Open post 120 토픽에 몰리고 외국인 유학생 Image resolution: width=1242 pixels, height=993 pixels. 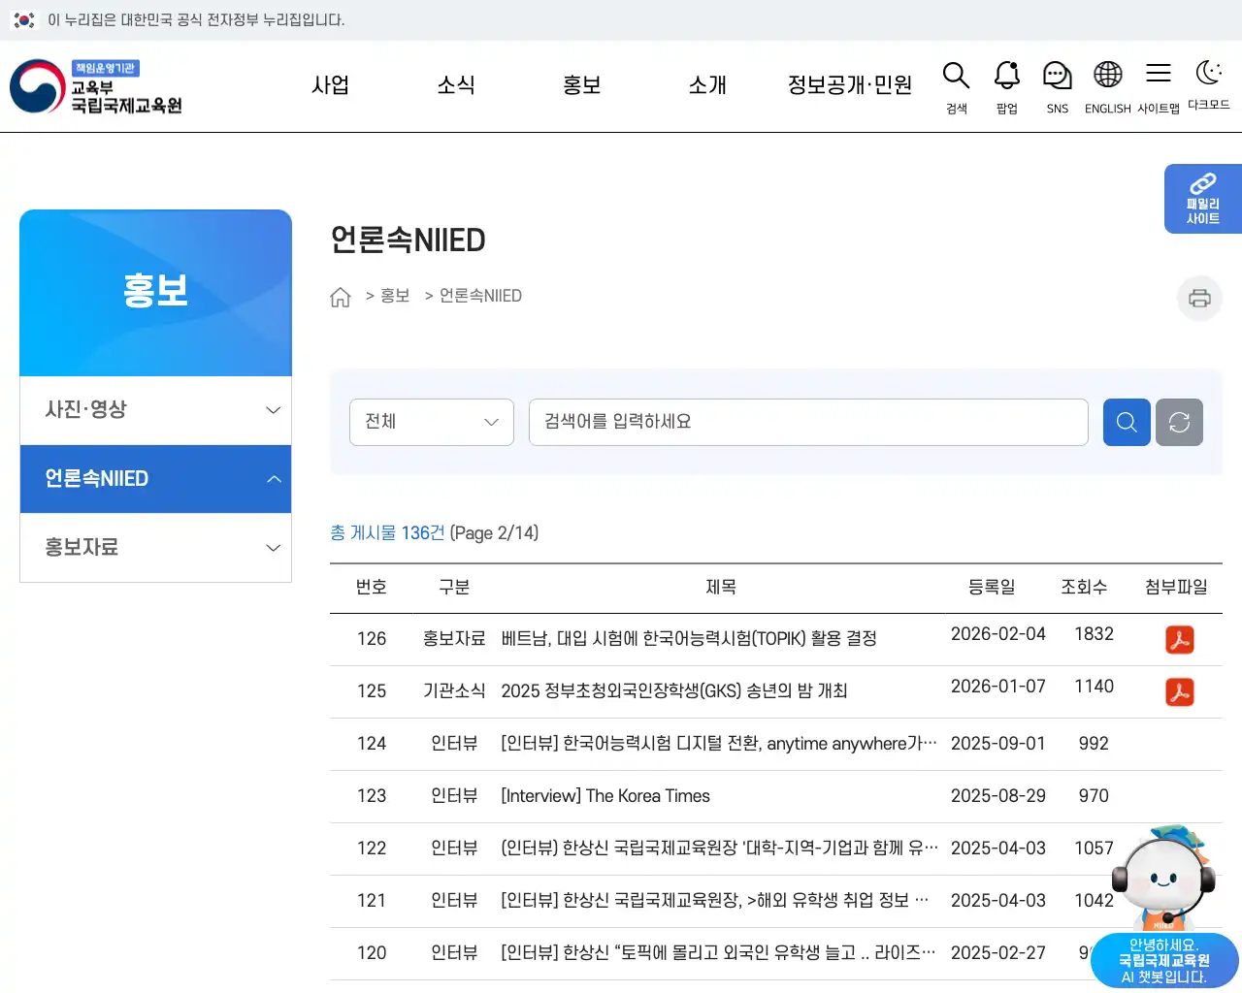718,953
